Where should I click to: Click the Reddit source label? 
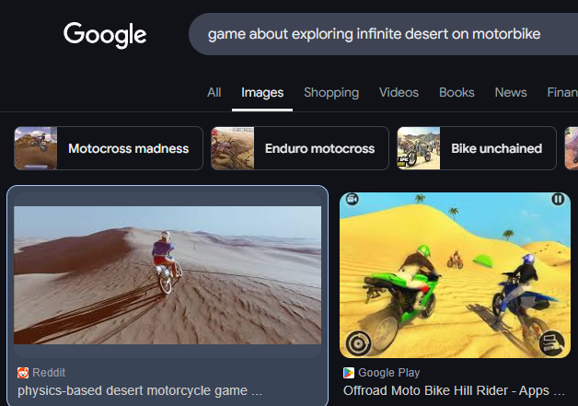[49, 373]
